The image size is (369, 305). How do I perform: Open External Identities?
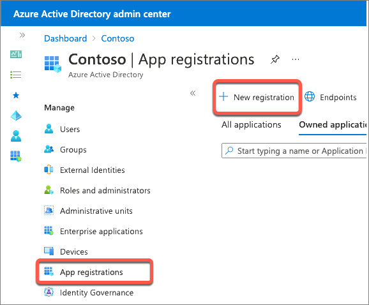[84, 170]
